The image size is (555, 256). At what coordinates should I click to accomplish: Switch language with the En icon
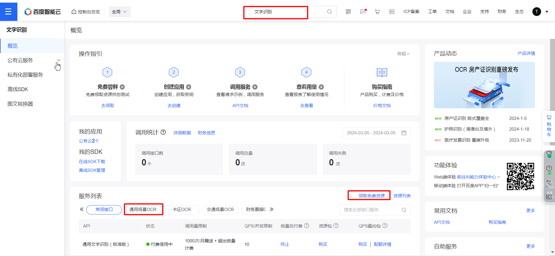[x=392, y=12]
